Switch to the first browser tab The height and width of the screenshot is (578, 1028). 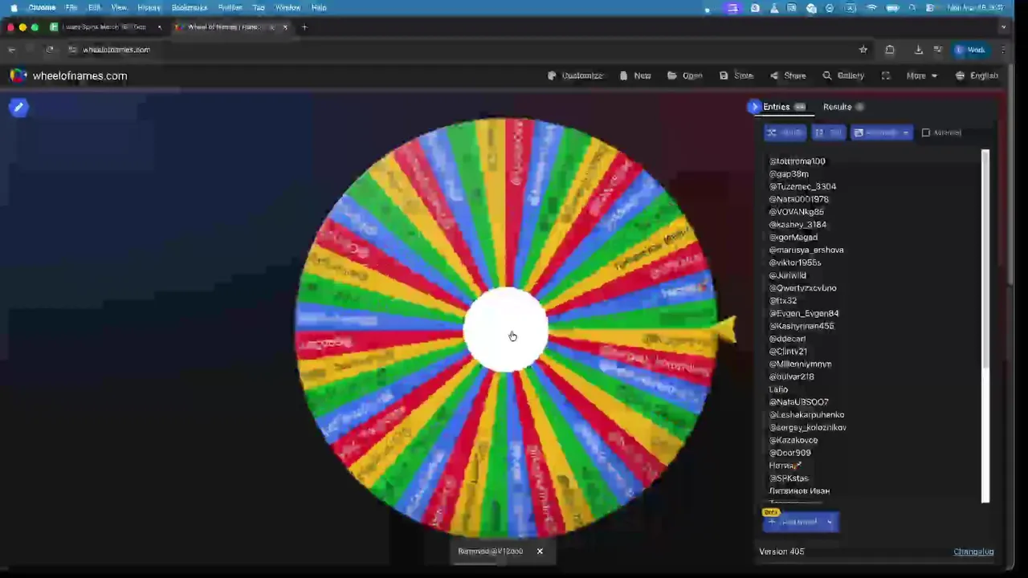click(x=104, y=27)
